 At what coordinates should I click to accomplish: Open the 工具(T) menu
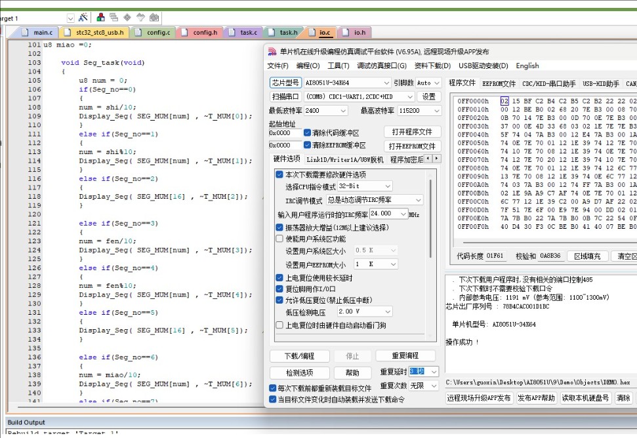[339, 66]
